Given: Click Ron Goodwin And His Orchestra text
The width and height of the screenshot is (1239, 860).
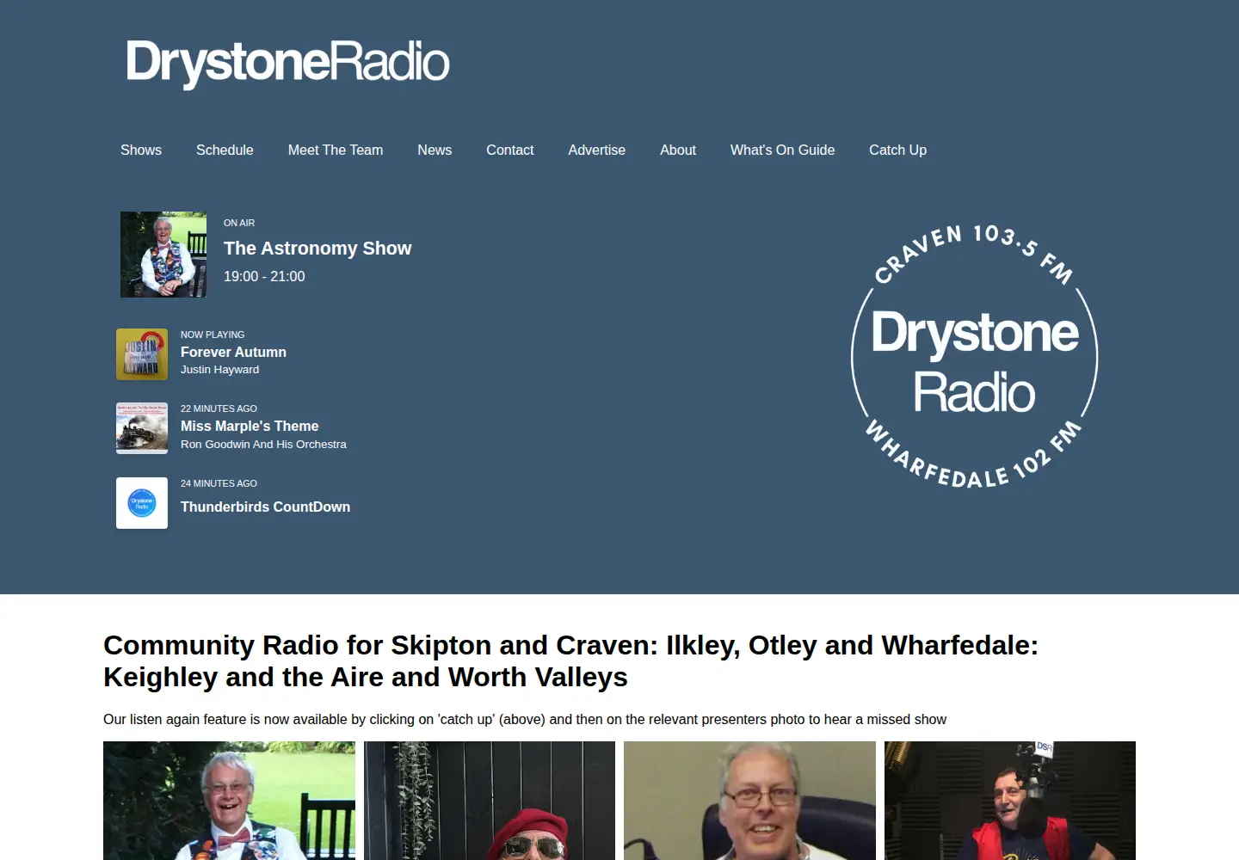Looking at the screenshot, I should point(263,445).
